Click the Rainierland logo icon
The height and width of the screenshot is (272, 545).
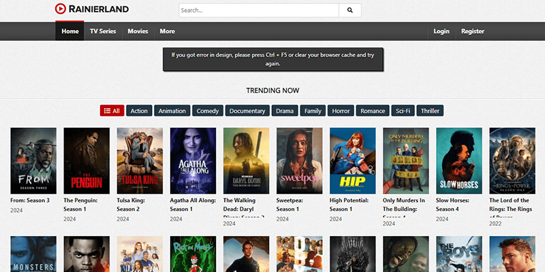61,10
